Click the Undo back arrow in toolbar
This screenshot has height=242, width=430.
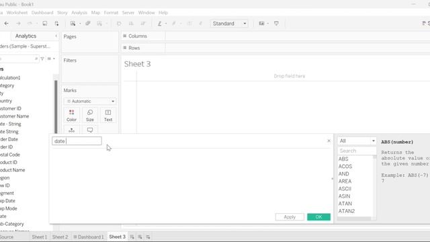point(6,24)
